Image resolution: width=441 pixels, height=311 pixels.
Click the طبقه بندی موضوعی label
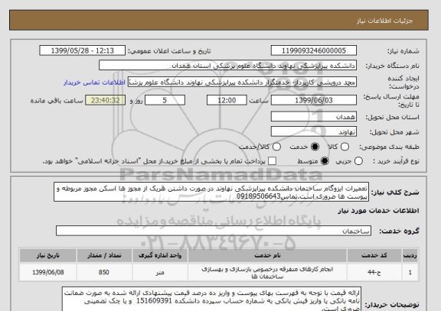click(x=389, y=147)
